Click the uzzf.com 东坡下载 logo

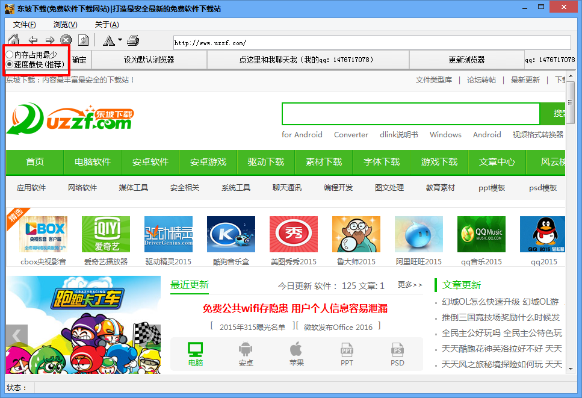[70, 119]
